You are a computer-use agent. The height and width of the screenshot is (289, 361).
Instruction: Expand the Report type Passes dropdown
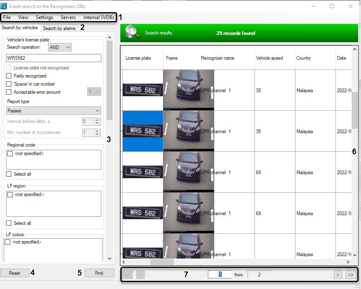(x=54, y=110)
